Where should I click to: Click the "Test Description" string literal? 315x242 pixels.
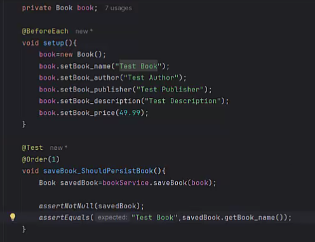(183, 101)
